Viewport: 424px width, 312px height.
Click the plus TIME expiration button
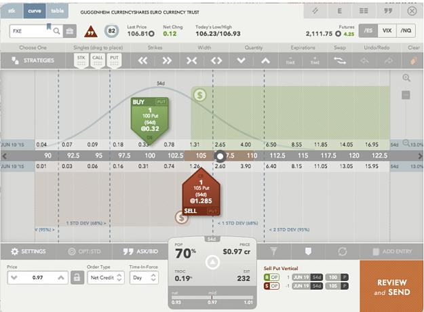pyautogui.click(x=315, y=60)
